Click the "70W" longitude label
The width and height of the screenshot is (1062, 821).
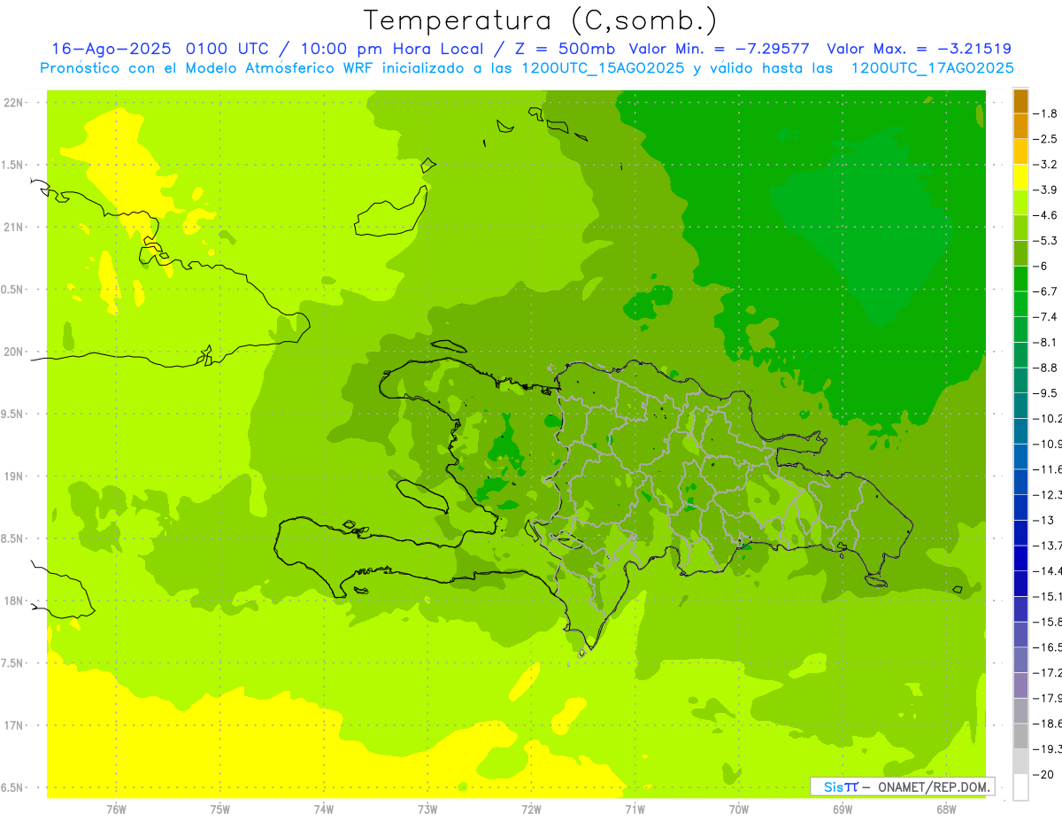(739, 809)
